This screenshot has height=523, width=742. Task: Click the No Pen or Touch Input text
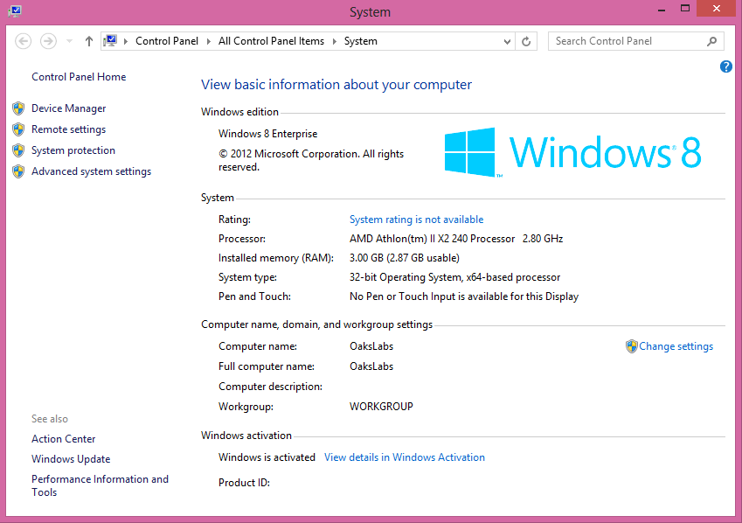click(x=464, y=296)
